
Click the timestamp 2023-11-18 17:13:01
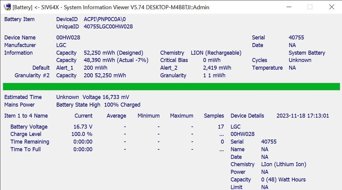[302, 116]
